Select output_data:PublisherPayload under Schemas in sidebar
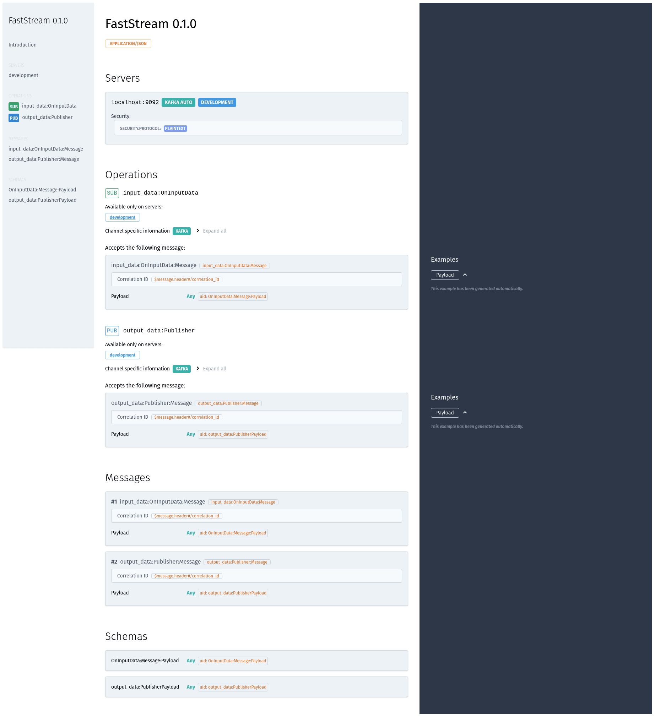 point(42,200)
